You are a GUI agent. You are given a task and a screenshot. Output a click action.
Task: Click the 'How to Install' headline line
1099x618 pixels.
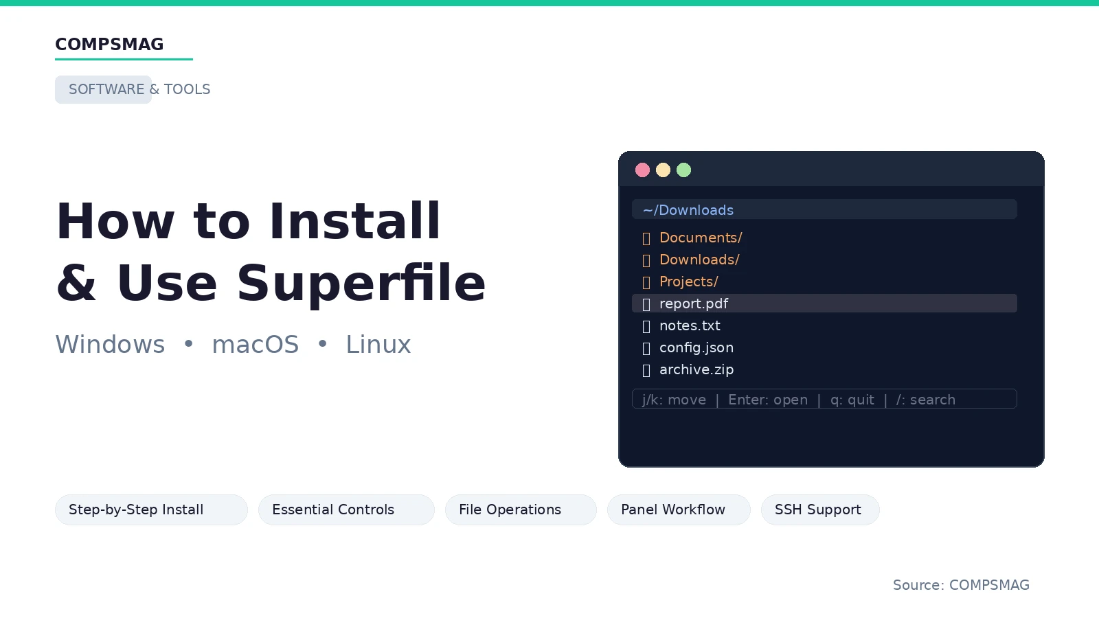[249, 221]
